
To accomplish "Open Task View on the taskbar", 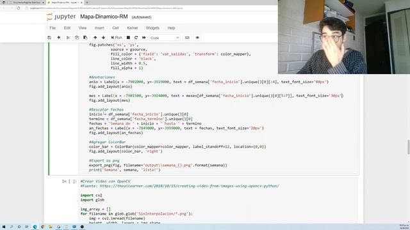I will click(x=27, y=227).
